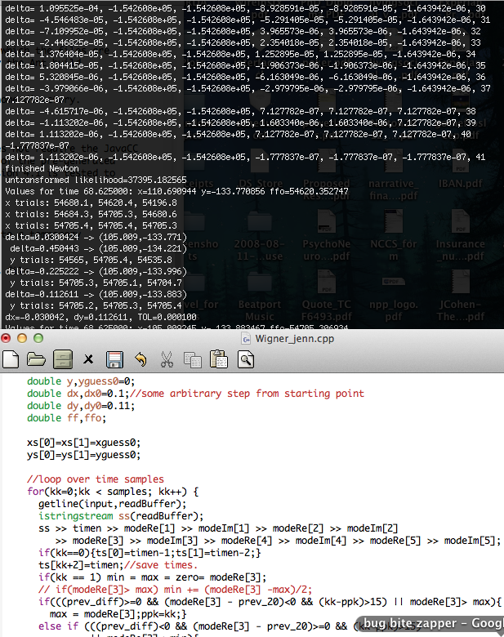Click the Wigner_jenn.cpp window title text
This screenshot has height=637, width=504.
point(297,337)
